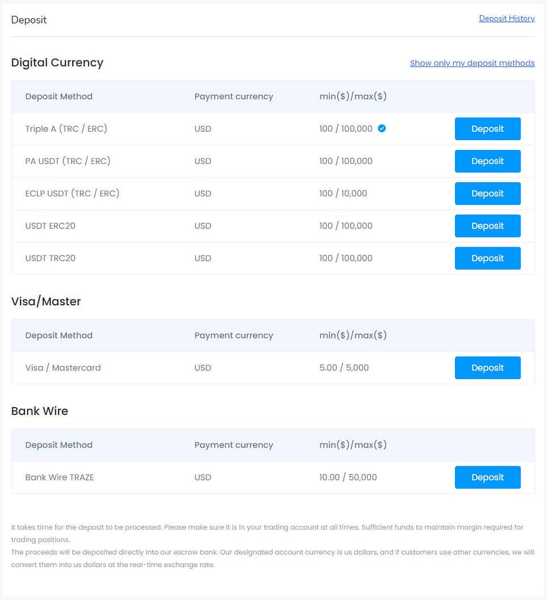Select the USDT TRC20 table row

235,258
